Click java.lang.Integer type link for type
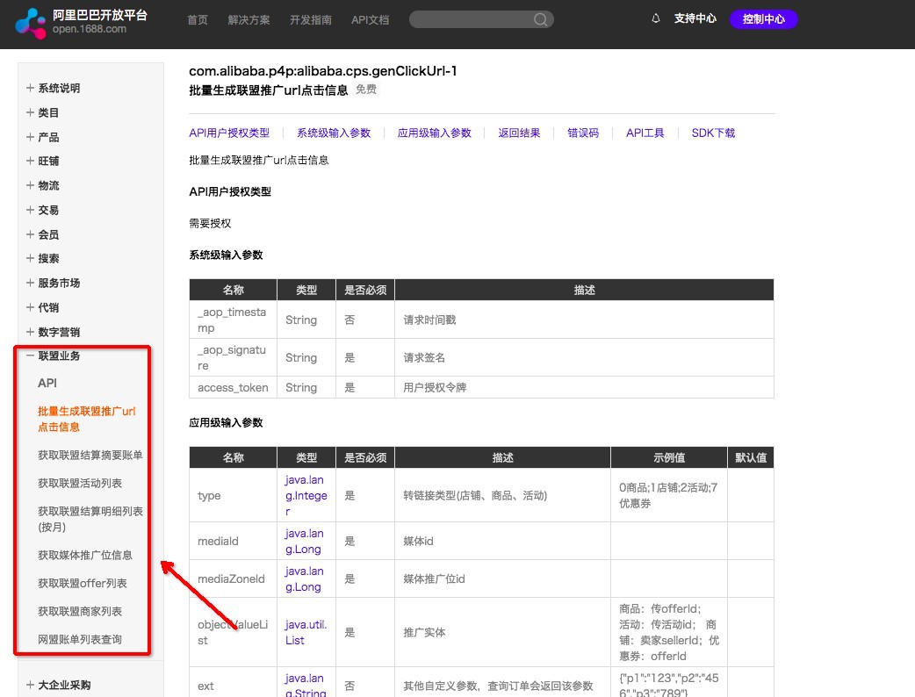Viewport: 915px width, 697px height. (306, 495)
